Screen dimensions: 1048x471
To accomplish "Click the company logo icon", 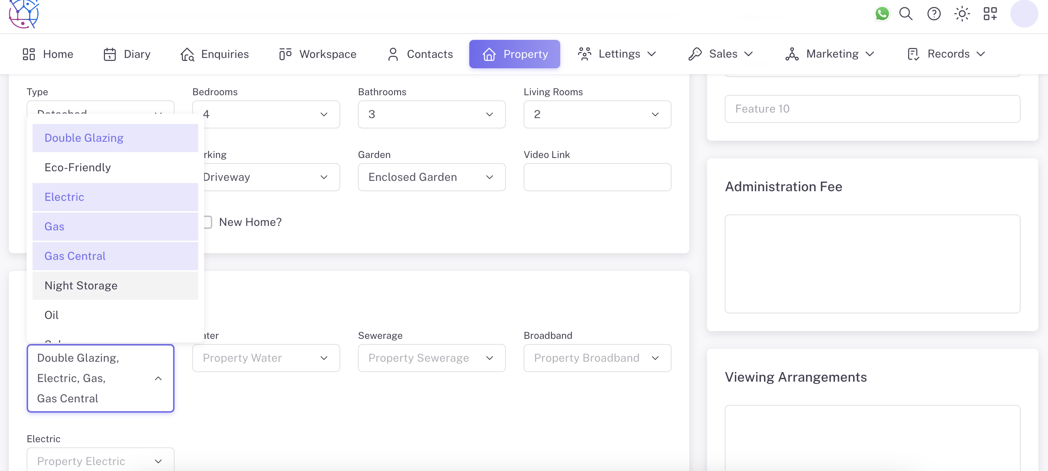I will click(24, 14).
